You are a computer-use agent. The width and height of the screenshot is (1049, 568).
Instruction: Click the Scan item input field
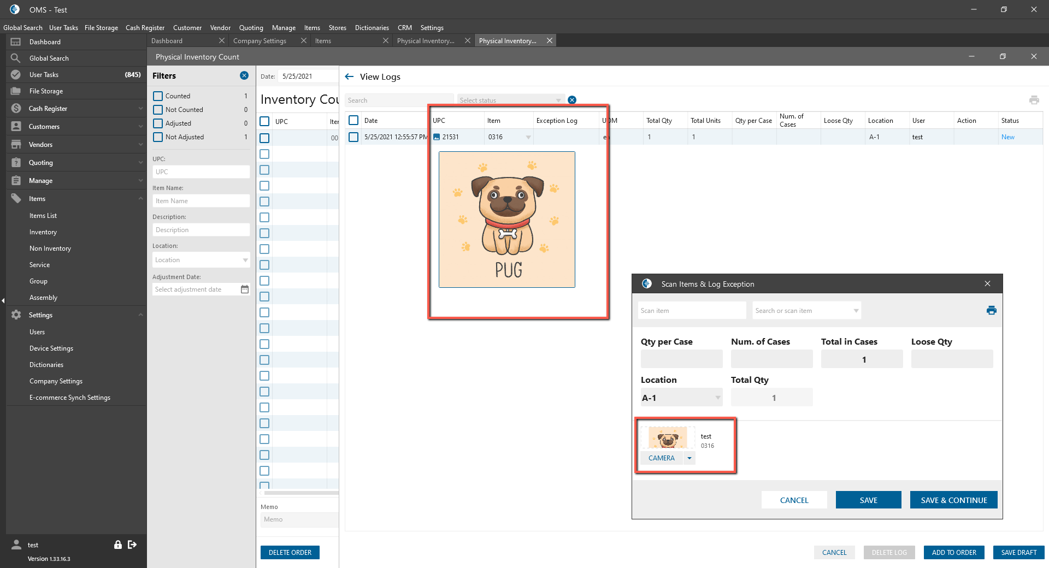(692, 311)
